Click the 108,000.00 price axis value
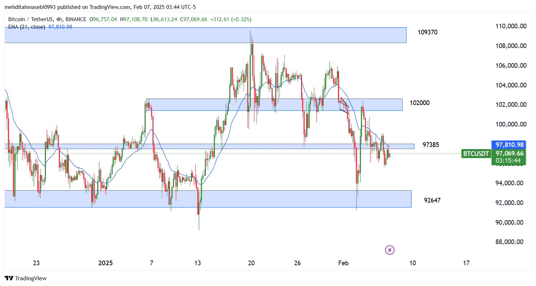Image resolution: width=536 pixels, height=286 pixels. tap(511, 46)
